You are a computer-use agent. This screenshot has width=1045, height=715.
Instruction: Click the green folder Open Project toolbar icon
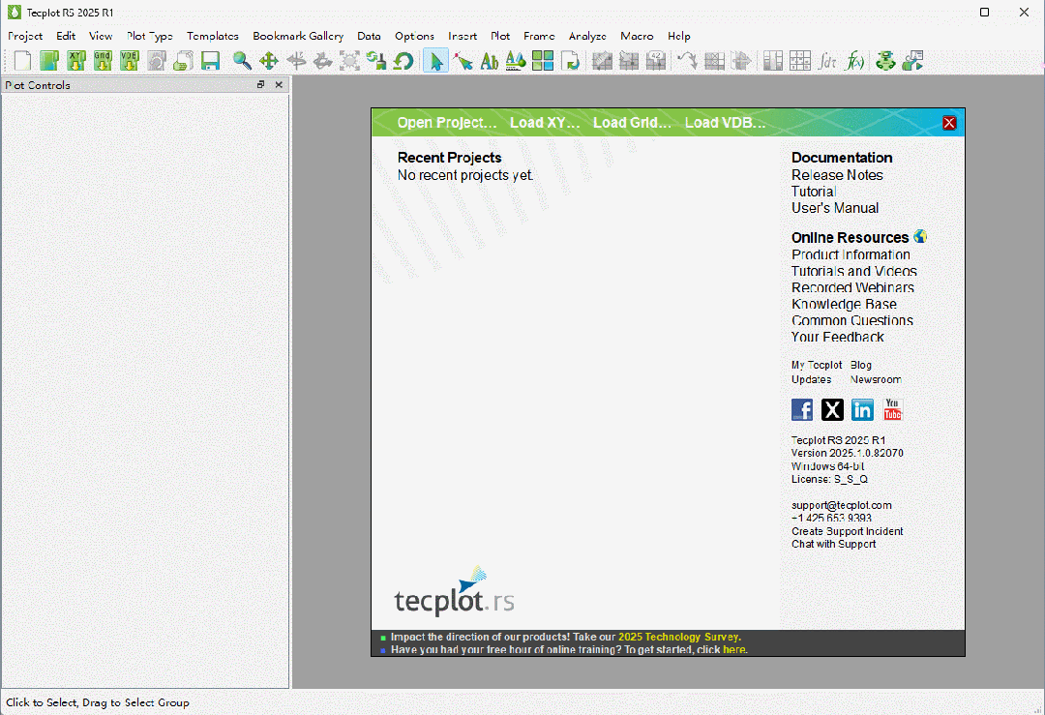pos(49,61)
